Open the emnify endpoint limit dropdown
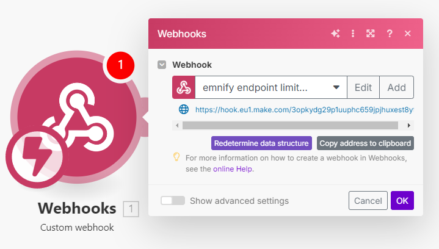The width and height of the screenshot is (439, 249). click(x=270, y=87)
